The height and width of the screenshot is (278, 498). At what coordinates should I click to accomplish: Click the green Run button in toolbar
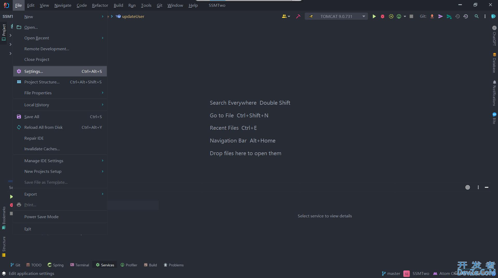pos(374,16)
